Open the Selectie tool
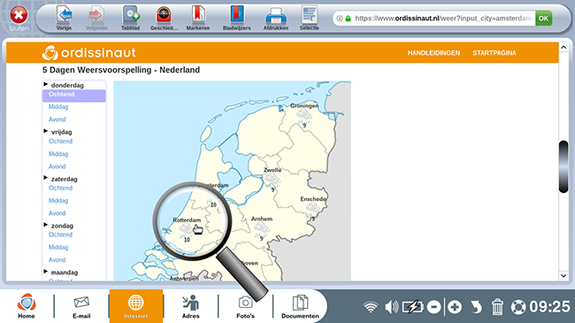The width and height of the screenshot is (575, 323). point(309,18)
